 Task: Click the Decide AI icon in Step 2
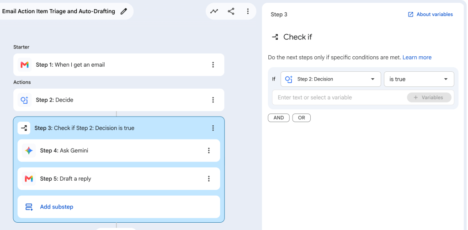pos(25,100)
